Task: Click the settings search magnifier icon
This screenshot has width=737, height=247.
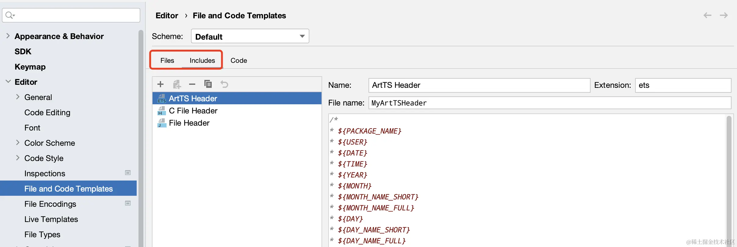Action: tap(10, 15)
